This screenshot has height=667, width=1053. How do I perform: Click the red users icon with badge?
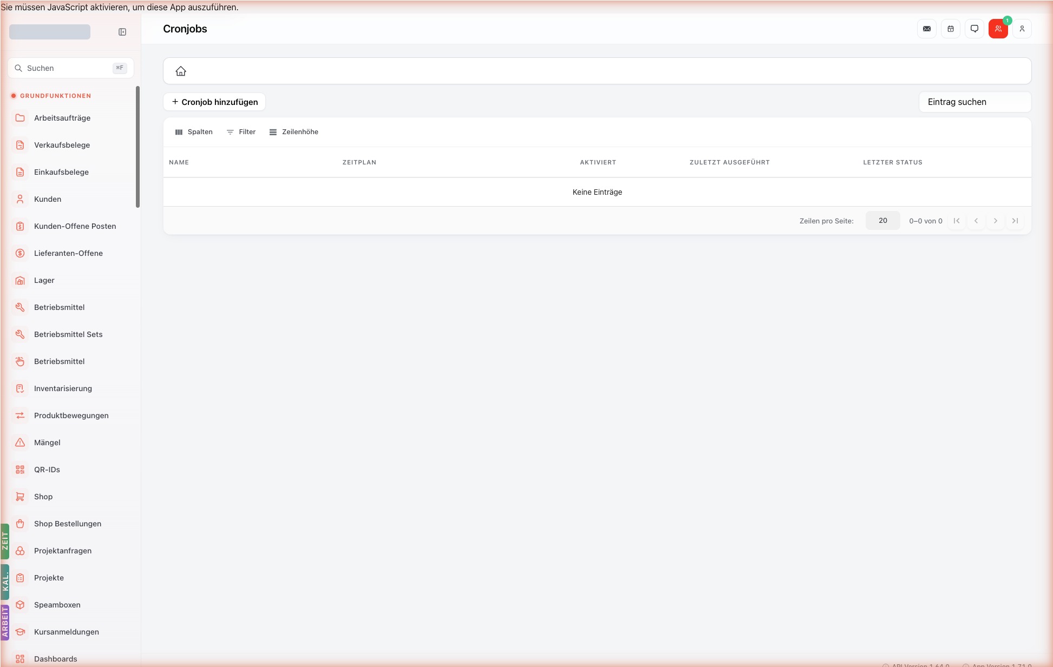coord(998,29)
